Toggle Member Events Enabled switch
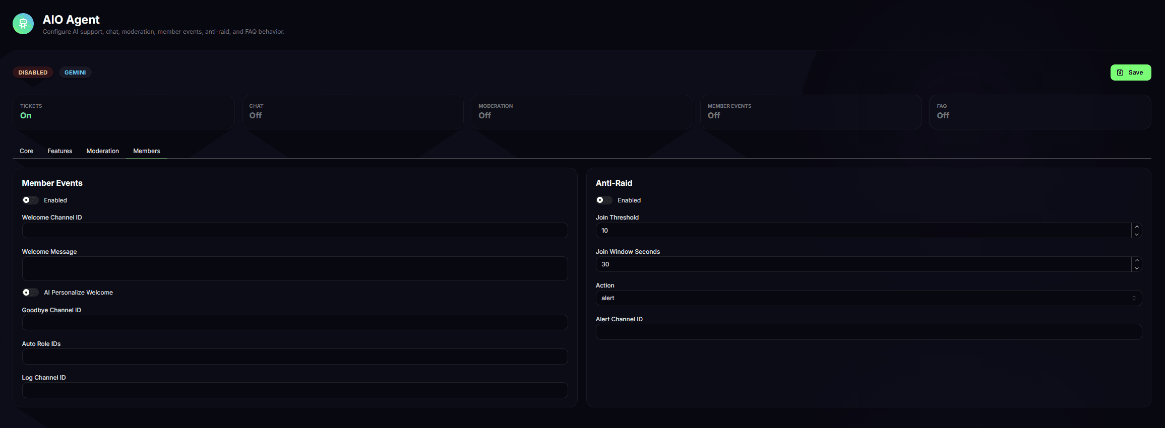The image size is (1165, 428). click(30, 200)
